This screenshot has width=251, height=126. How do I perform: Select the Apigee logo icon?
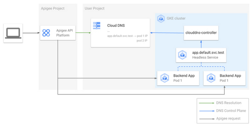[46, 33]
